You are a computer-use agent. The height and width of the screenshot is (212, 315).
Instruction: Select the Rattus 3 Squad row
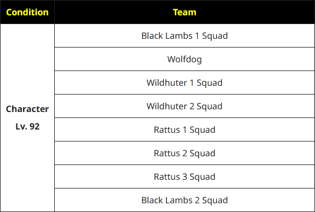coord(185,176)
